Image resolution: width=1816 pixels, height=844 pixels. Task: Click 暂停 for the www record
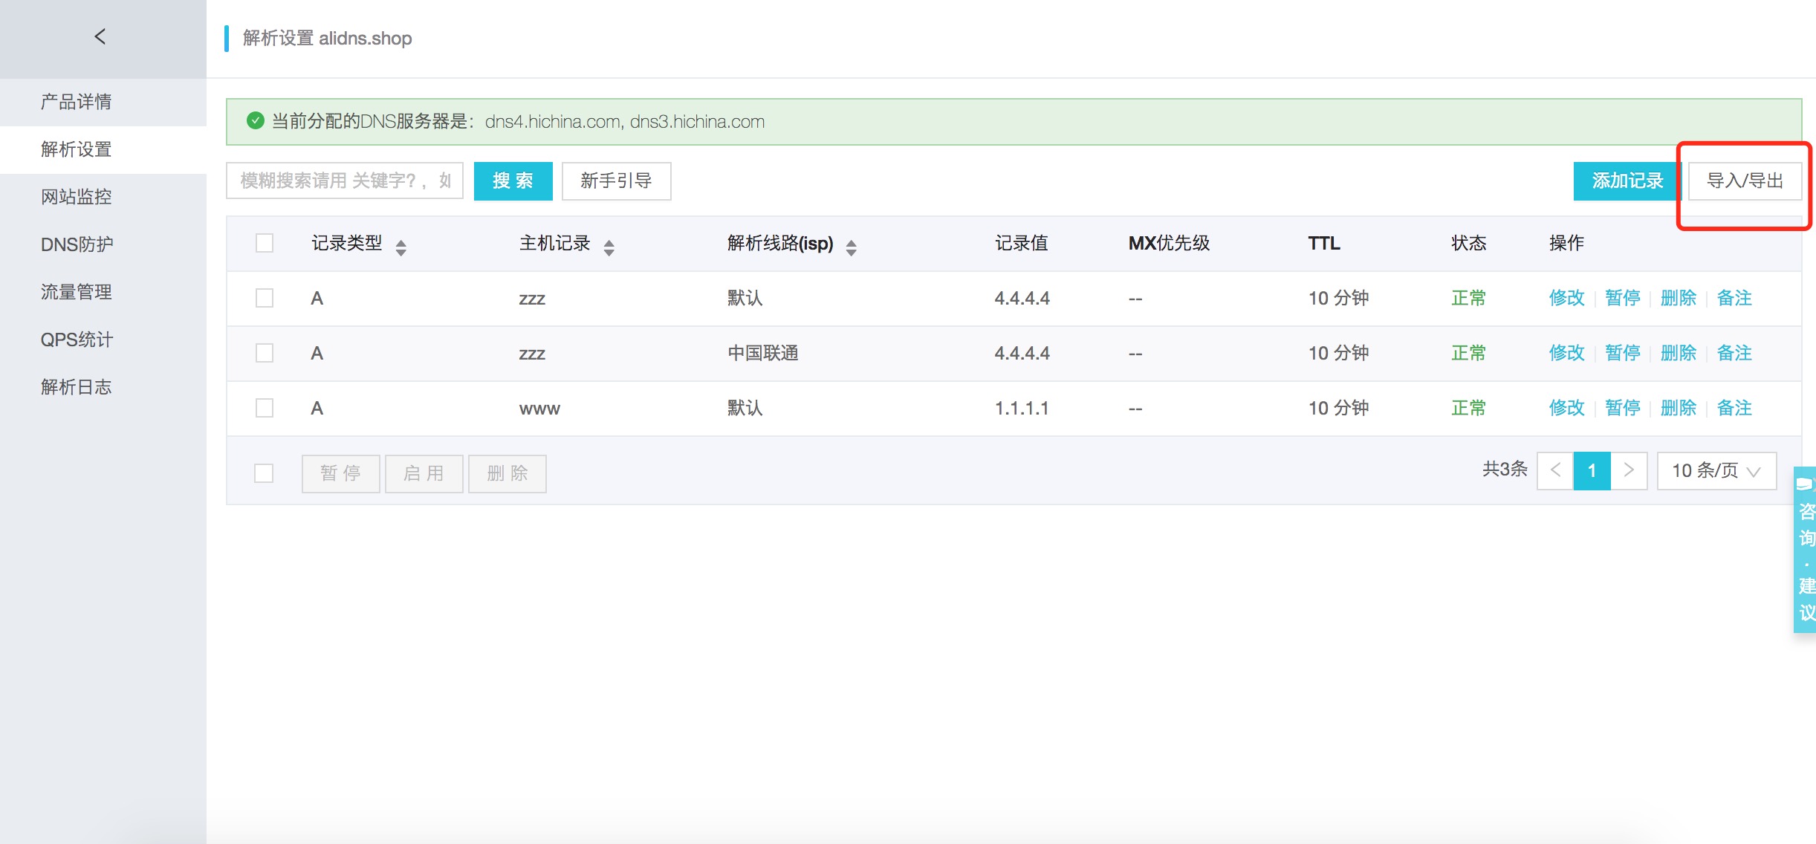1622,408
